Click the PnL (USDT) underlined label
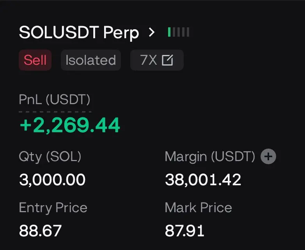Screen dimensions: 305x250 click(55, 99)
